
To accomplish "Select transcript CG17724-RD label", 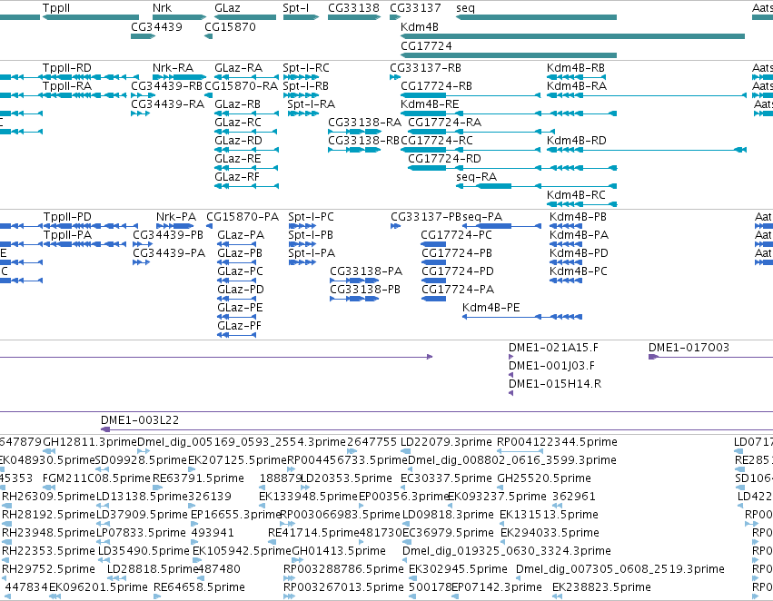I will pyautogui.click(x=445, y=159).
